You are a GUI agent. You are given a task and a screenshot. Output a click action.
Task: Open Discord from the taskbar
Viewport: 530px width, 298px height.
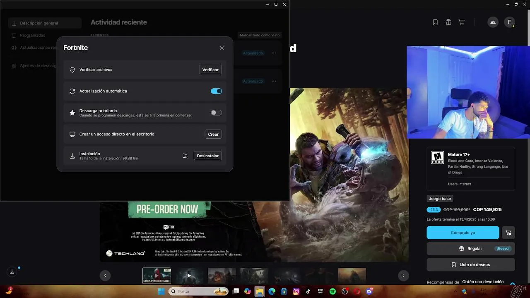click(x=369, y=291)
